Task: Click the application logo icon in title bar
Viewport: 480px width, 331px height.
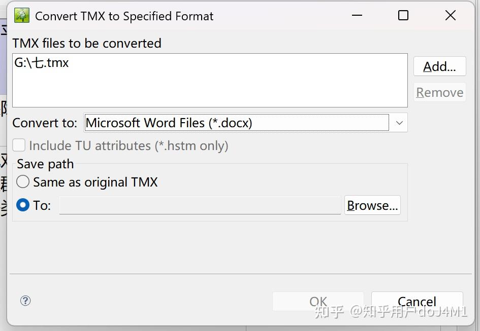Action: 21,15
